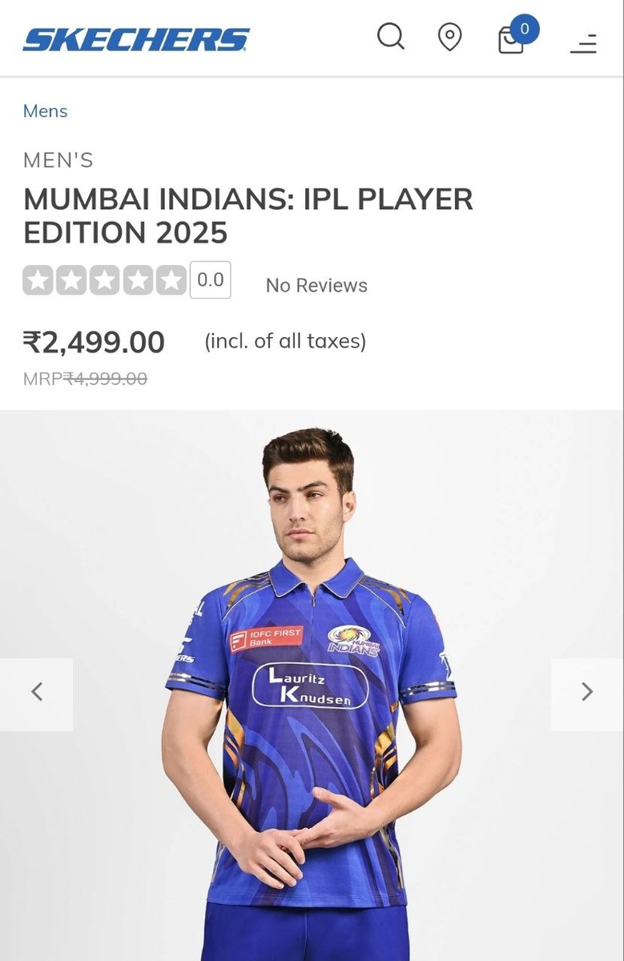Select the third rating star
624x961 pixels.
click(x=104, y=280)
